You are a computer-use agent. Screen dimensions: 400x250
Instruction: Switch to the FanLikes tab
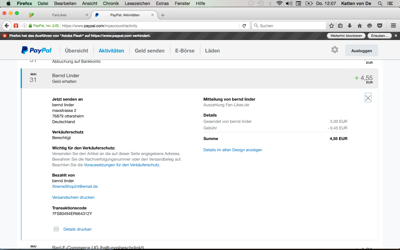(59, 15)
